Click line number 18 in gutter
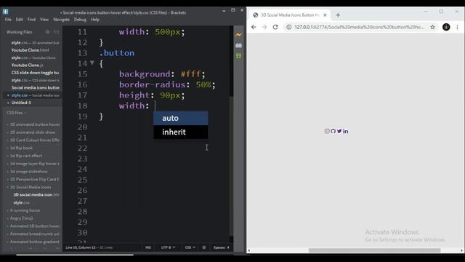Image resolution: width=465 pixels, height=262 pixels. (82, 106)
